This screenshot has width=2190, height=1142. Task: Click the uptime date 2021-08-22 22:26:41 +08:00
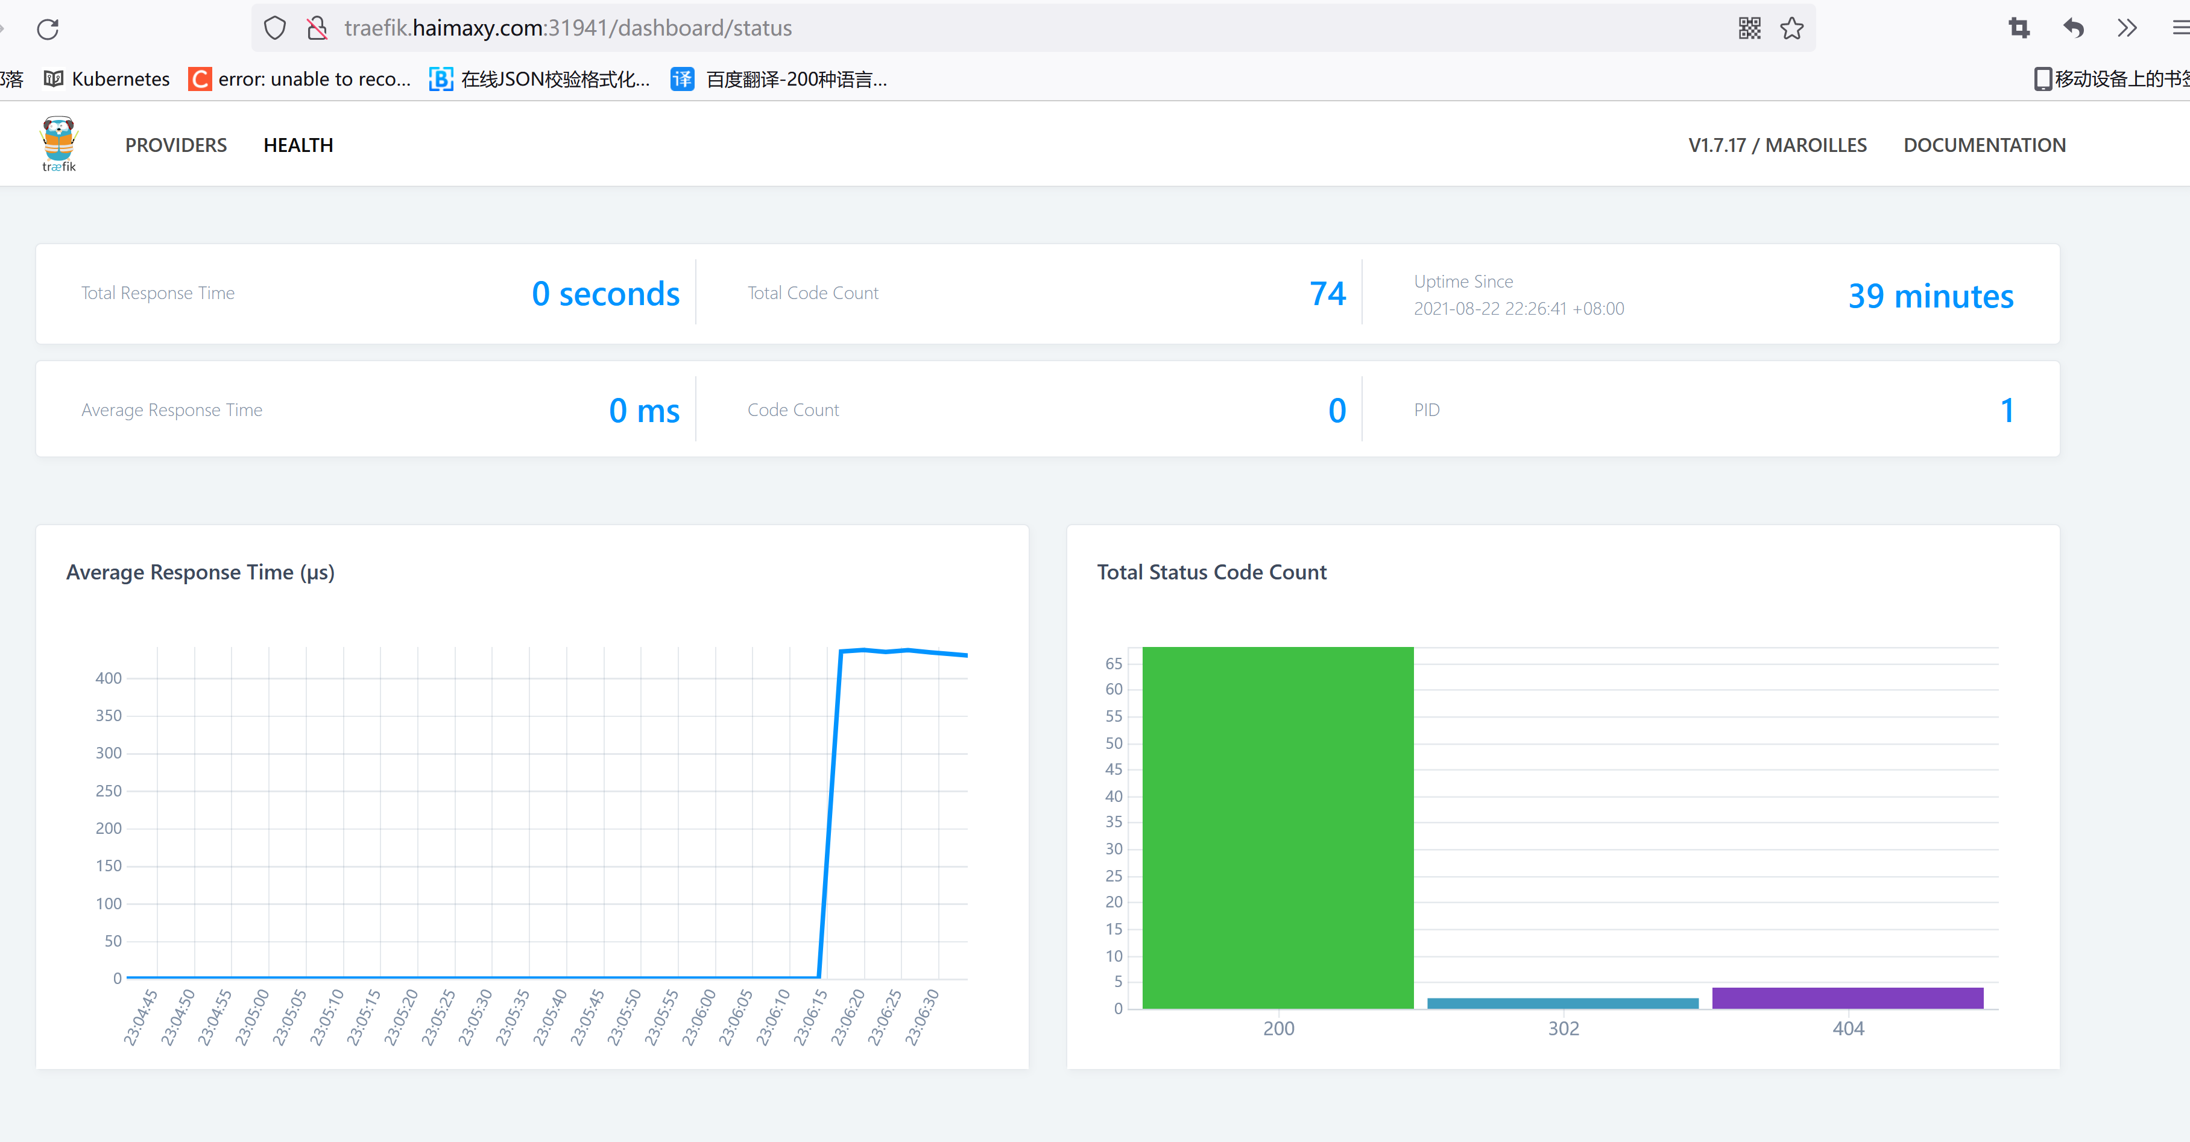1518,309
